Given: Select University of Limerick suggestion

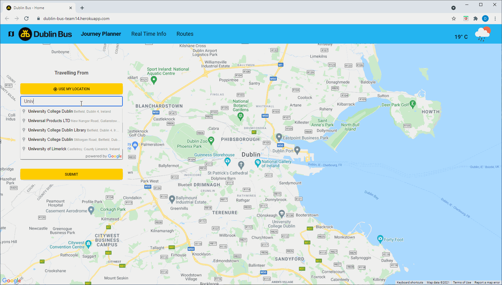Looking at the screenshot, I should [x=72, y=149].
